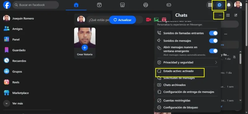The image size is (248, 114).
Task: Go to the Home tab icon
Action: 76,5
